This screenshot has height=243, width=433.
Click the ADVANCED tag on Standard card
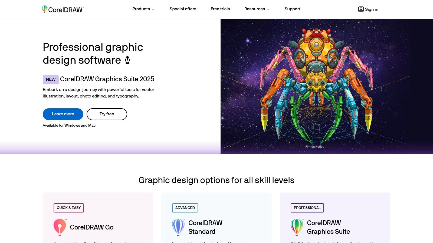click(x=185, y=208)
